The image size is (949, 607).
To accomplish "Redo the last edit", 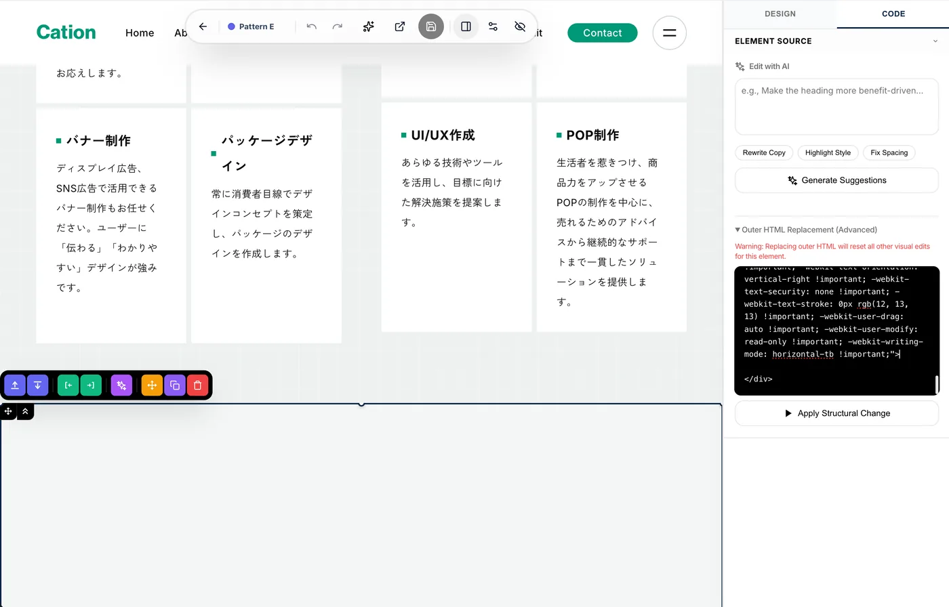I will pos(338,26).
